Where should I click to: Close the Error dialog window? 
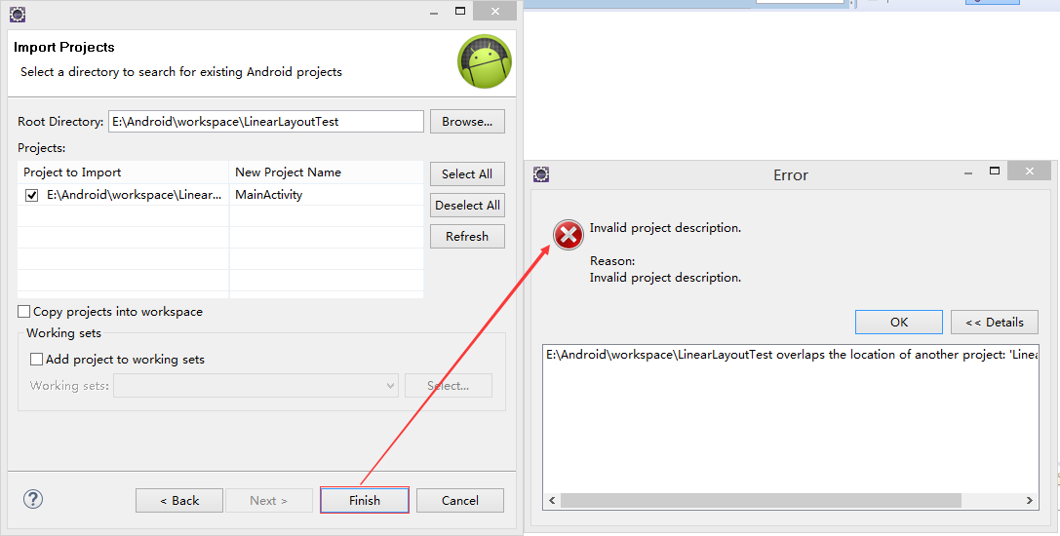coord(1029,172)
